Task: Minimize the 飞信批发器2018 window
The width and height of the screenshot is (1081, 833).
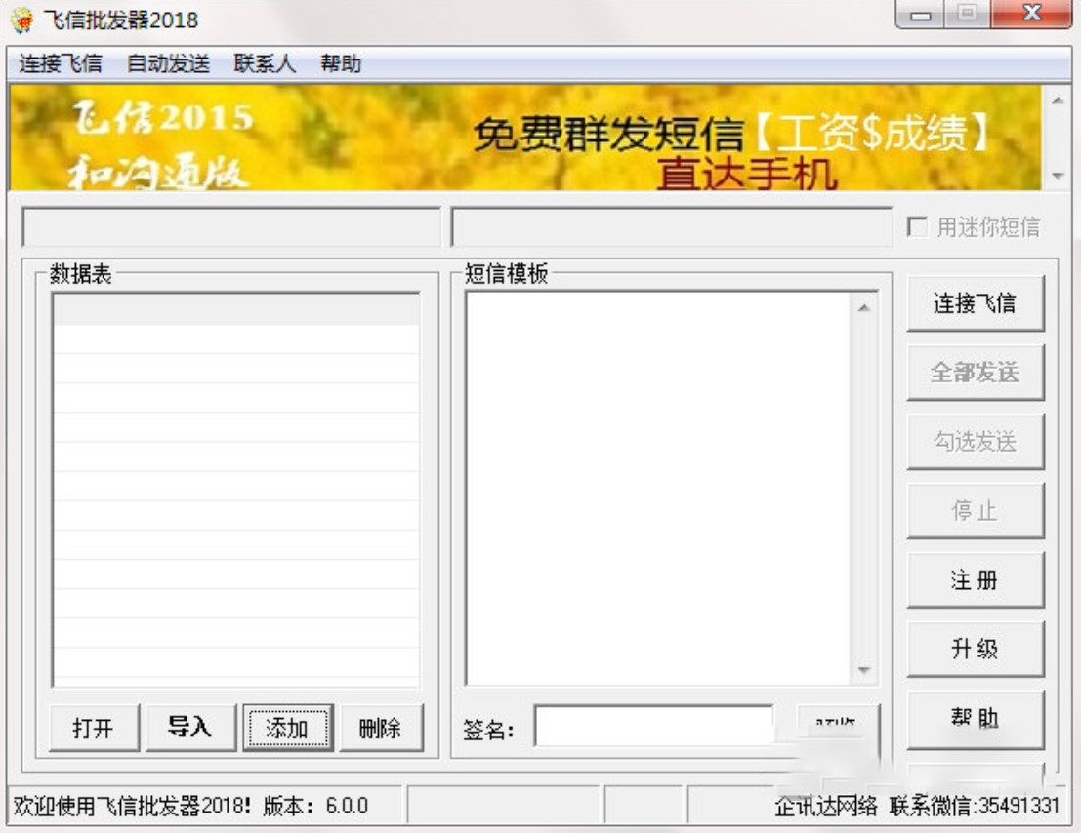Action: click(921, 15)
